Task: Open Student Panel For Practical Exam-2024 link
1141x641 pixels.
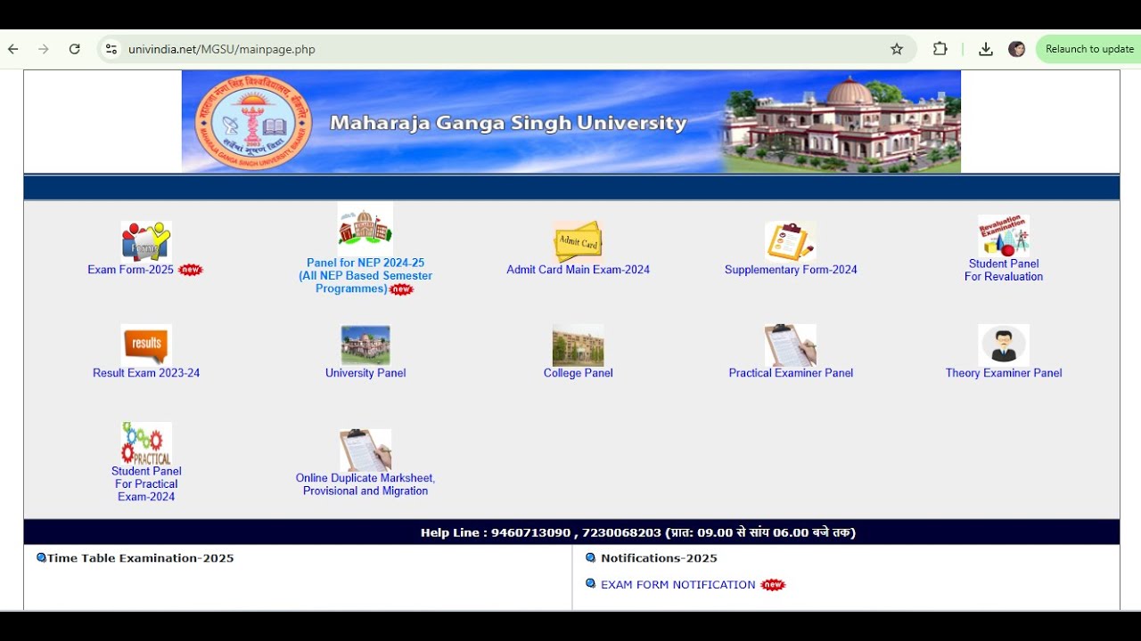Action: point(146,484)
